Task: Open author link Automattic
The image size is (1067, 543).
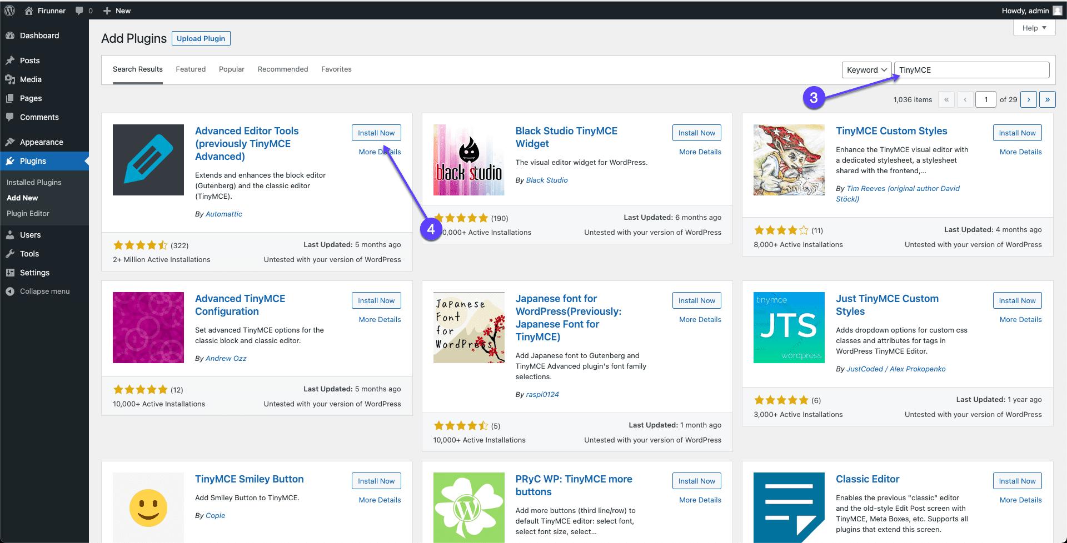Action: [224, 214]
